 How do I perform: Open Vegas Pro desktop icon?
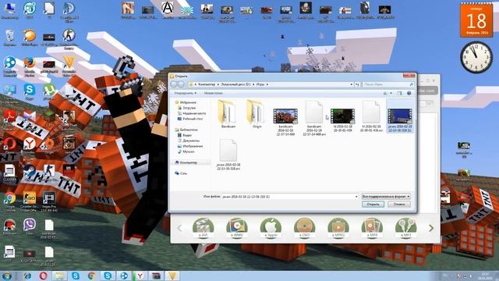(49, 201)
